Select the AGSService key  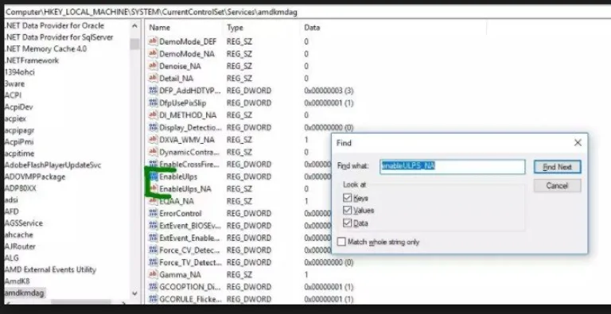click(x=23, y=223)
